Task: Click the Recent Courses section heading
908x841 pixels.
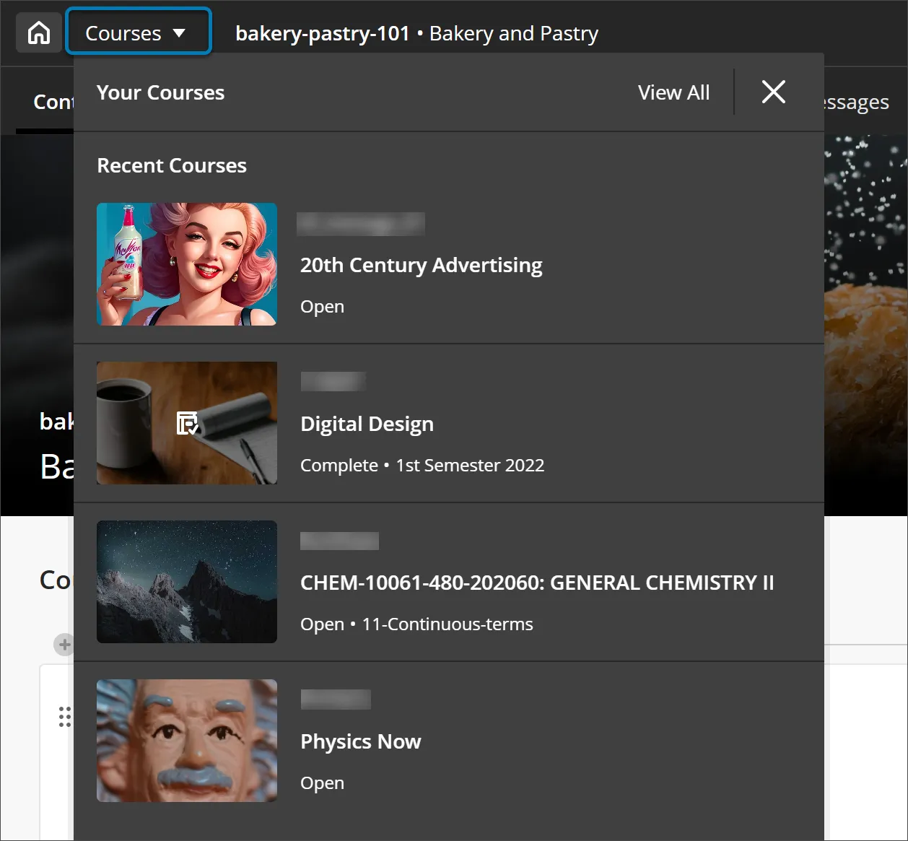Action: (x=172, y=165)
